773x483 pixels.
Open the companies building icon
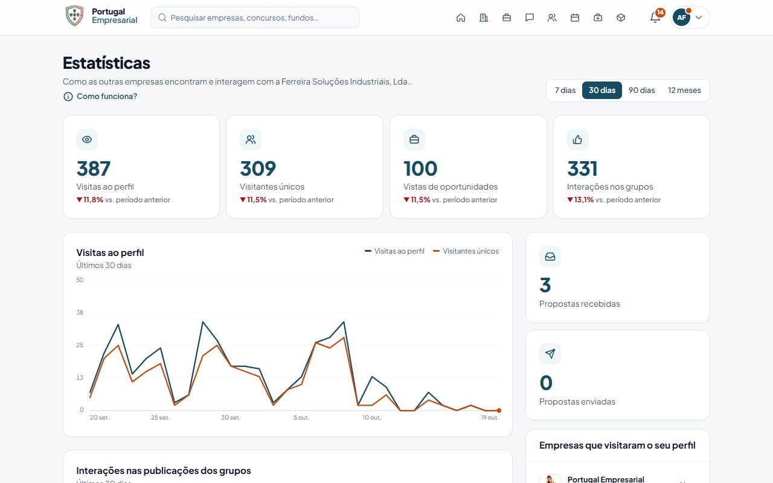point(484,18)
